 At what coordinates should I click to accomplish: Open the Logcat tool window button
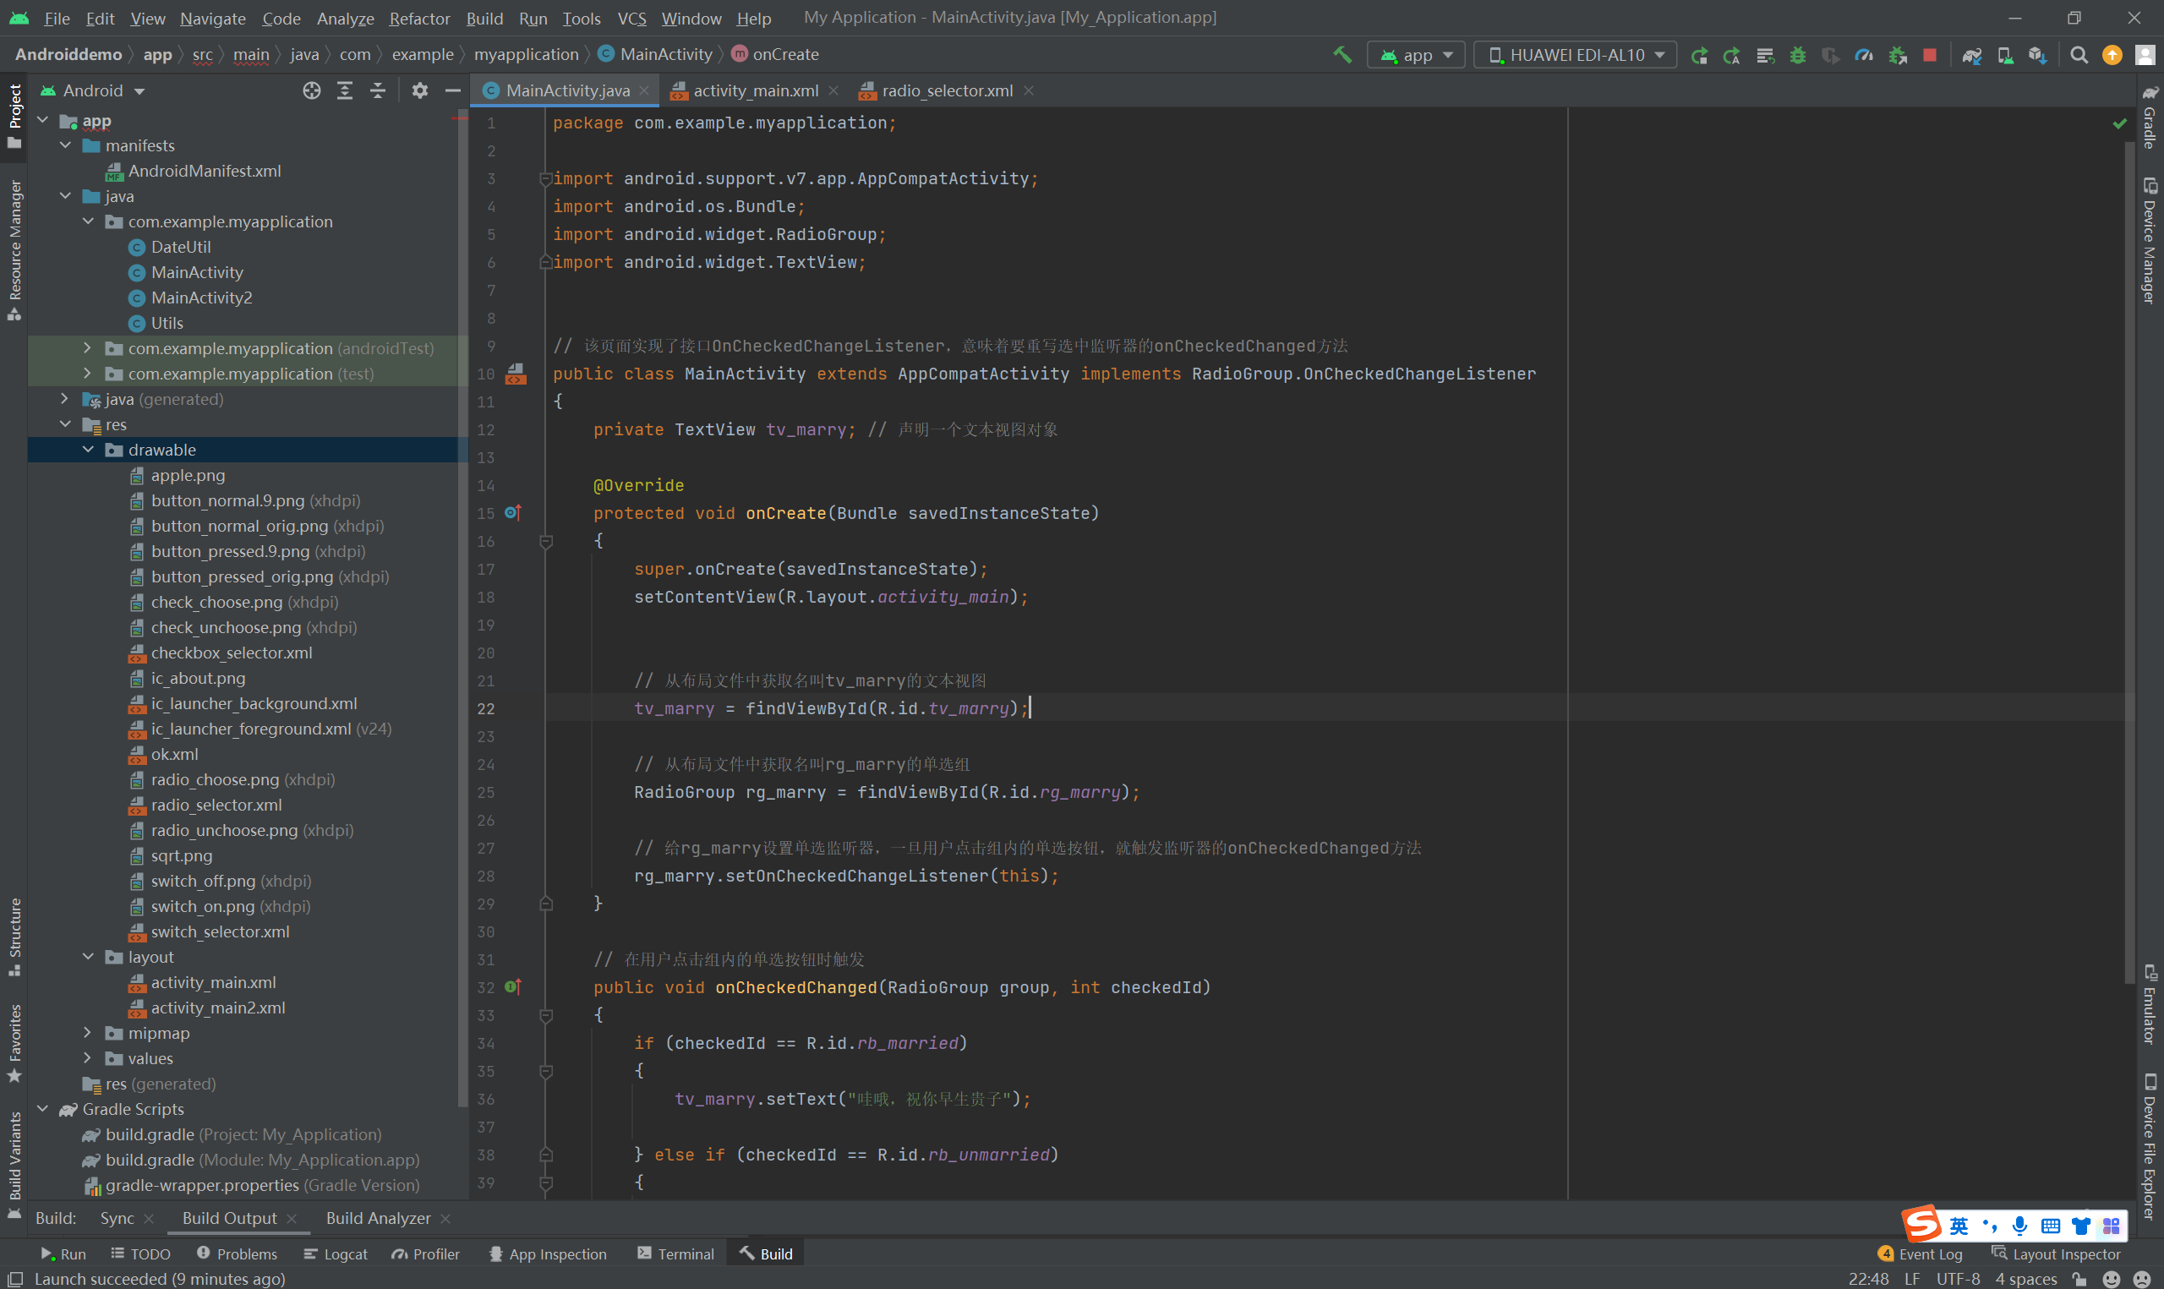tap(336, 1253)
